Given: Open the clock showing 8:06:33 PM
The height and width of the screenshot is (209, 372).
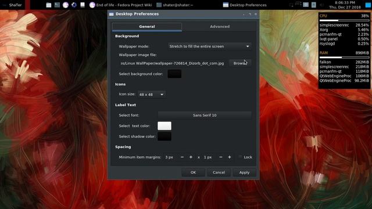Looking at the screenshot, I should click(x=345, y=5).
